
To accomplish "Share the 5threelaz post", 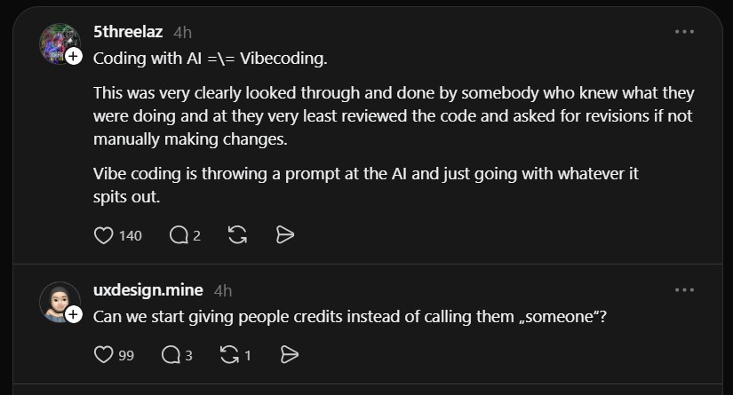I will point(285,235).
